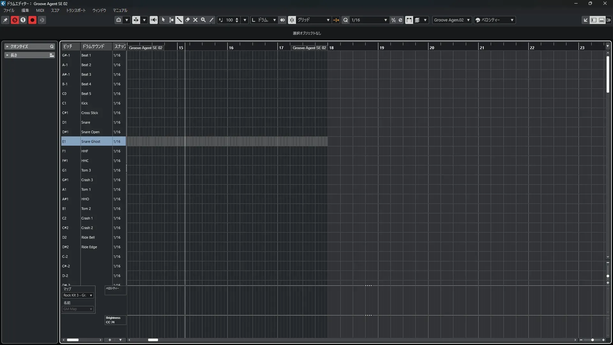613x345 pixels.
Task: Open the MIDI menu
Action: (40, 10)
